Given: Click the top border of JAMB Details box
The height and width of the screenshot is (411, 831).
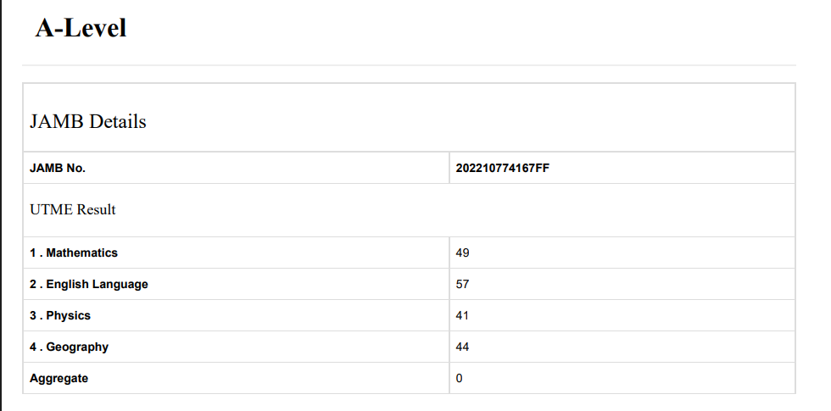Looking at the screenshot, I should coord(409,83).
